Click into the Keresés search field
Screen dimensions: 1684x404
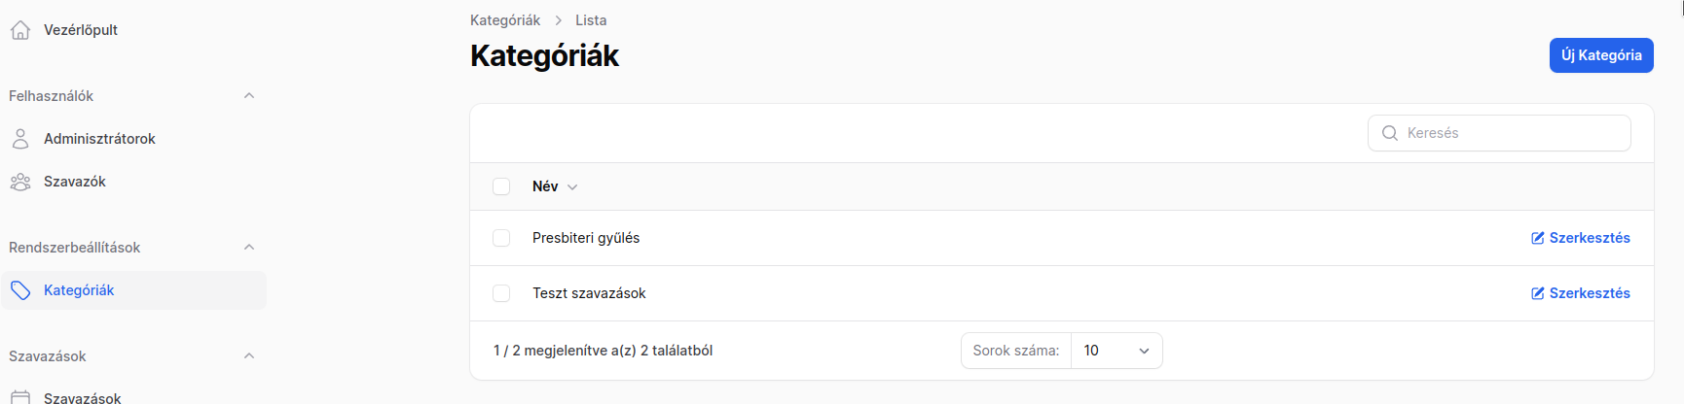(x=1499, y=133)
